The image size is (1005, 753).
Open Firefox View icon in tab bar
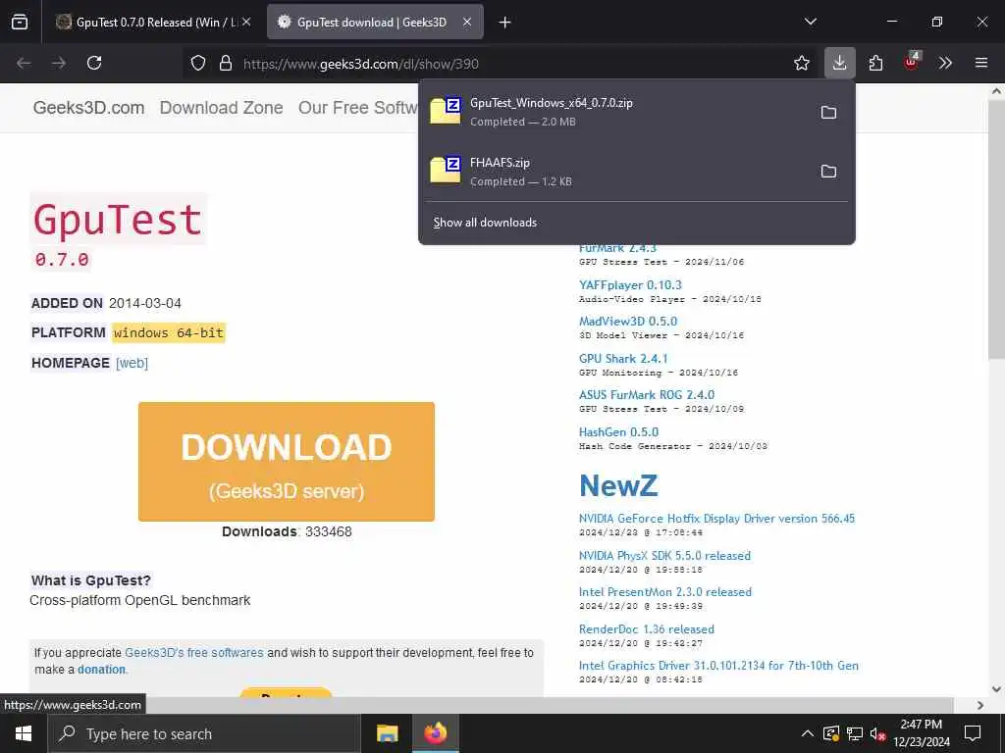(x=20, y=23)
